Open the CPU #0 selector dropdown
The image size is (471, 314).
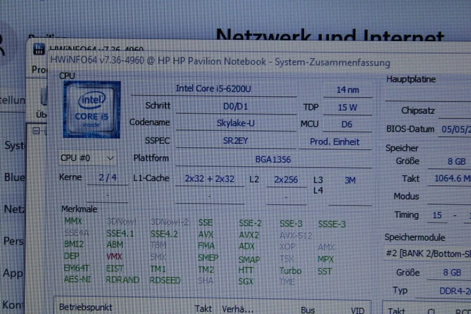tap(88, 158)
